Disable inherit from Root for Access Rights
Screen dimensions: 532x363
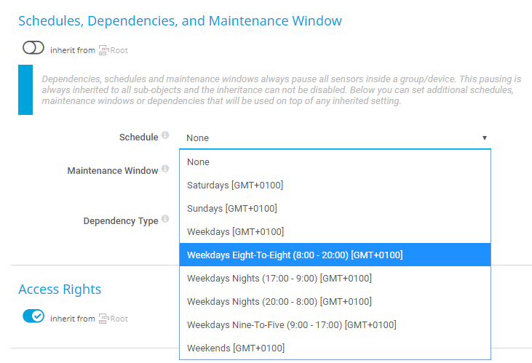click(33, 316)
